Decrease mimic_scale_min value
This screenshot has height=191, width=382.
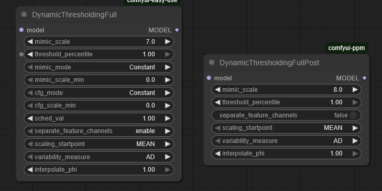(x=30, y=80)
